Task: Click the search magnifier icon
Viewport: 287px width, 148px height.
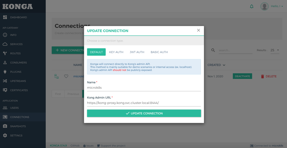Action: (213, 50)
